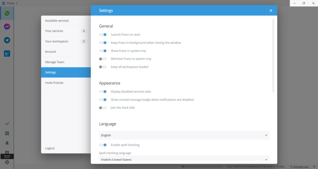The width and height of the screenshot is (318, 169).
Task: Switch to the Messenger service icon
Action: coord(7,27)
